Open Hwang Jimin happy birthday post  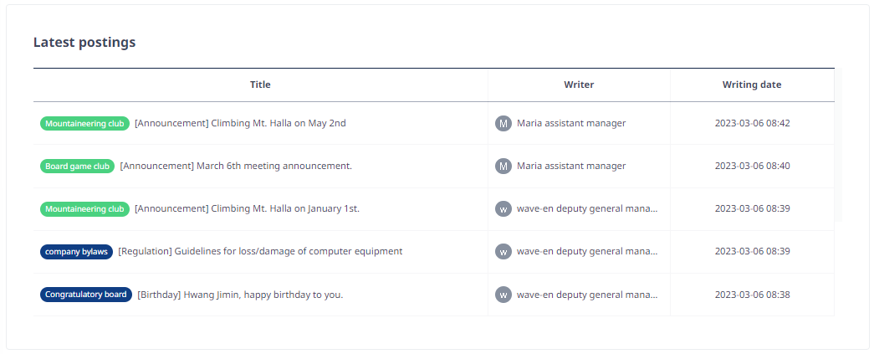(x=240, y=295)
